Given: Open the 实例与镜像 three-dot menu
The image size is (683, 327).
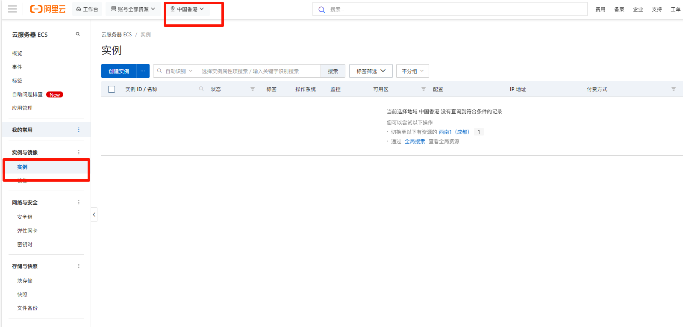Looking at the screenshot, I should pos(79,152).
